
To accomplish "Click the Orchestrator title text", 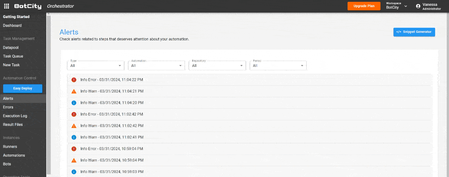I will tap(61, 6).
